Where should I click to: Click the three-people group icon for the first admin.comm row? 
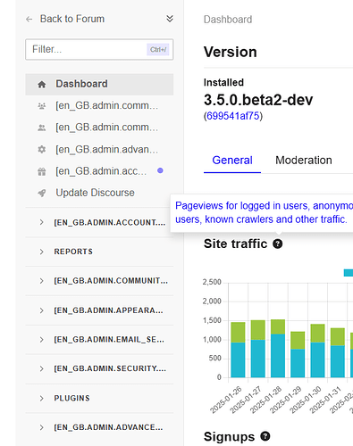(42, 106)
